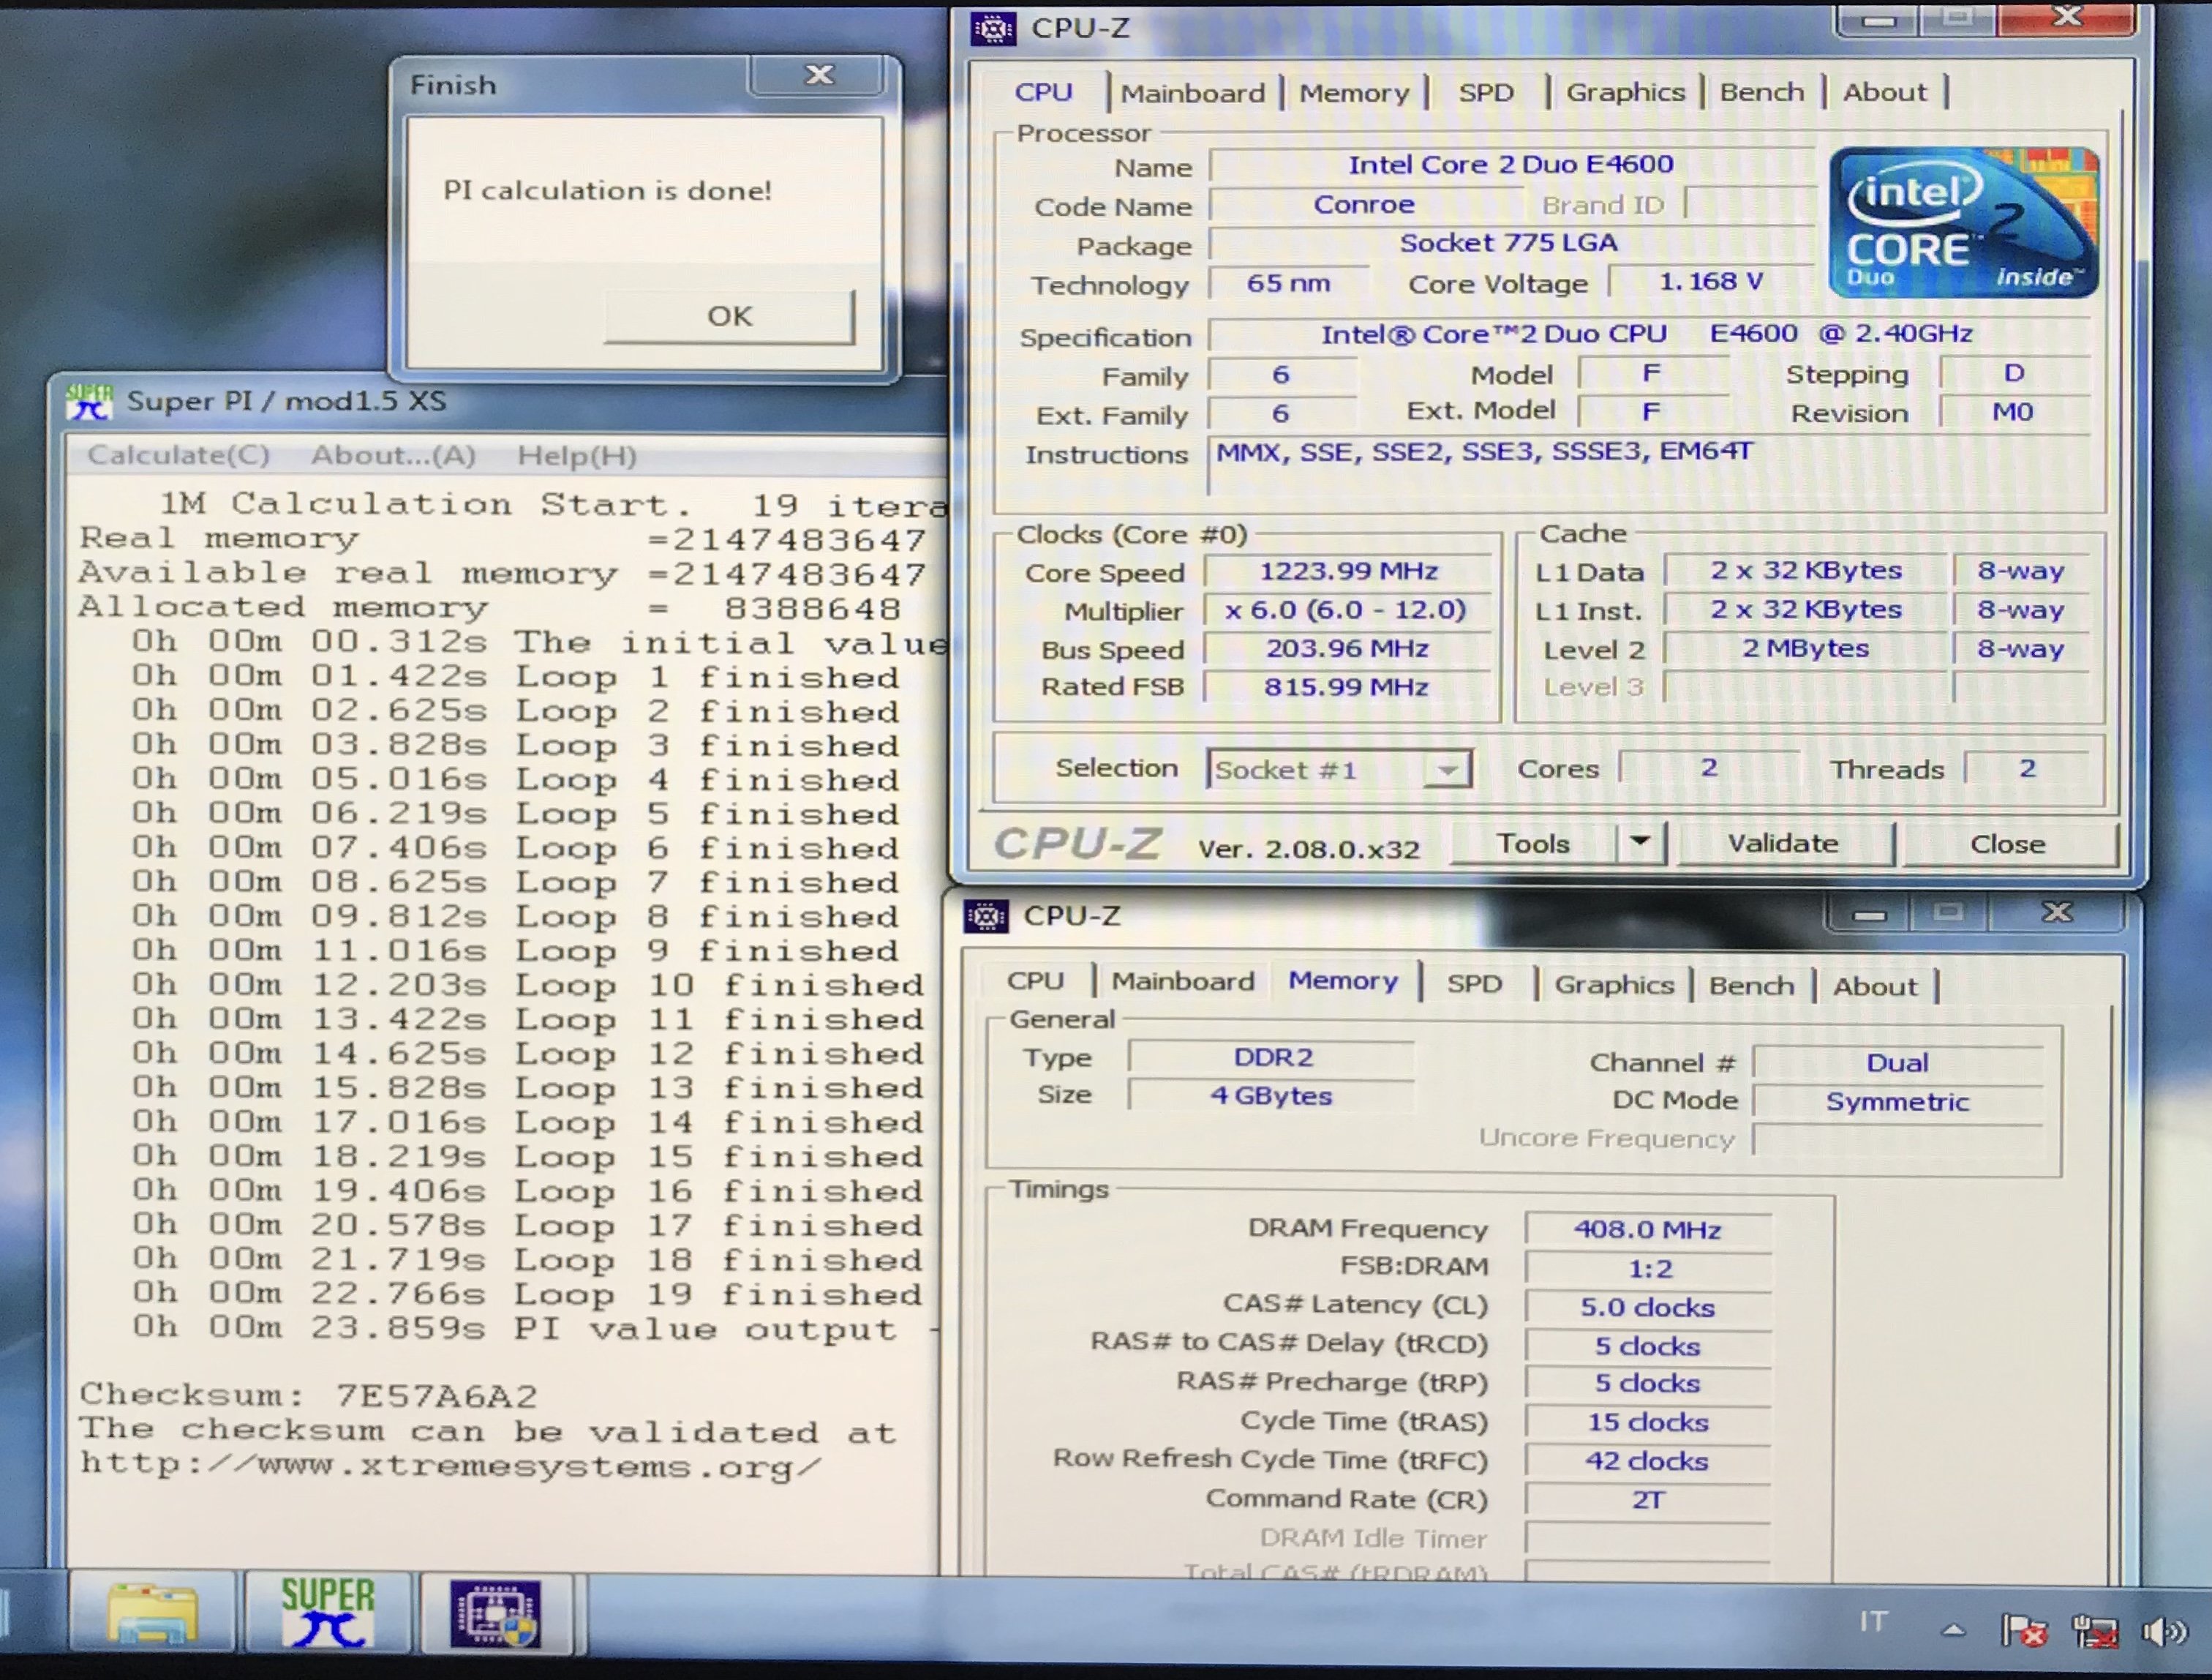Click the volume speaker tray icon

(x=2163, y=1633)
